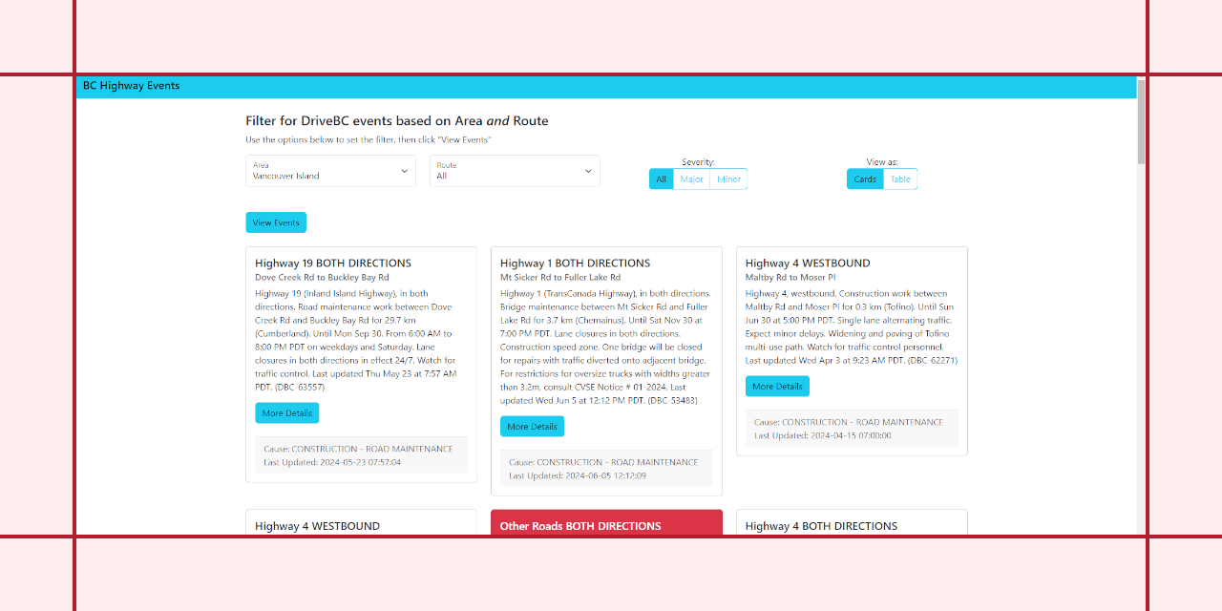Click More Details on Highway 19 card
The height and width of the screenshot is (611, 1222).
point(286,412)
